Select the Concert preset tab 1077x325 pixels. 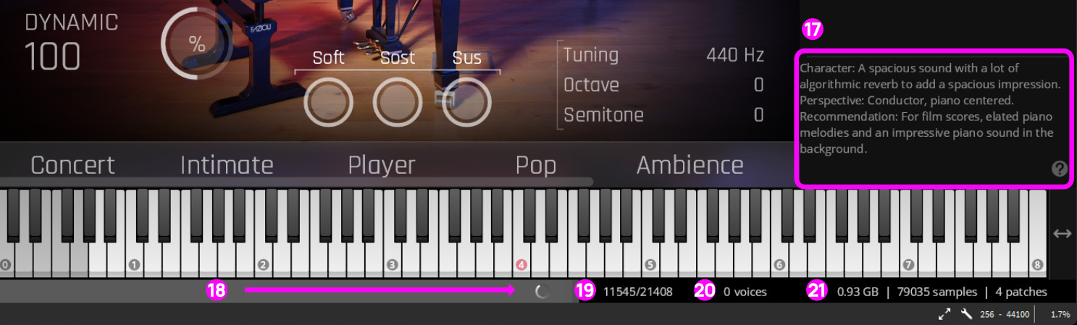pos(72,165)
